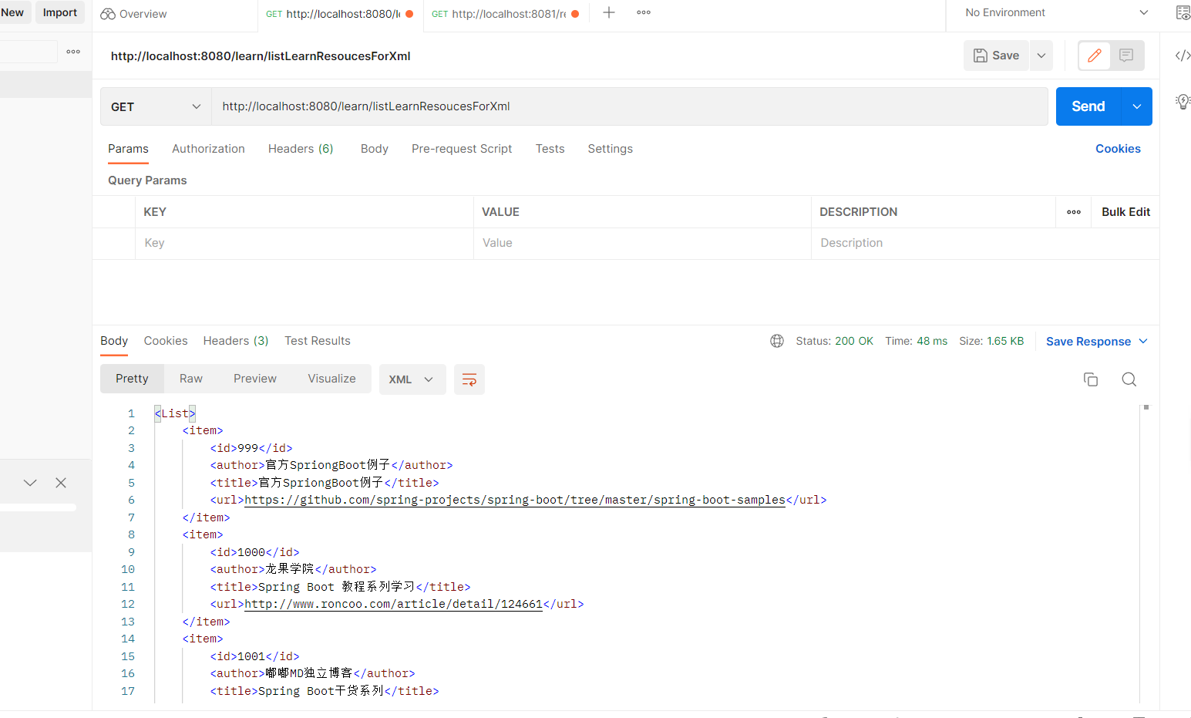Open the Overview tab
1191x718 pixels.
(134, 14)
